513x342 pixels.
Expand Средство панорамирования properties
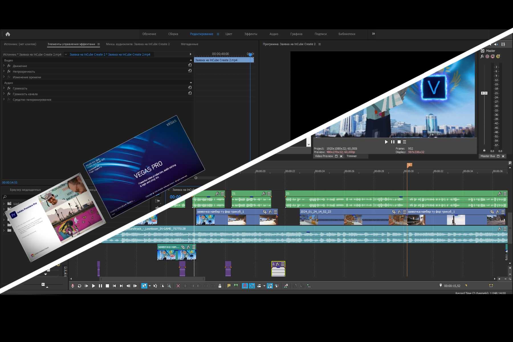(4, 99)
